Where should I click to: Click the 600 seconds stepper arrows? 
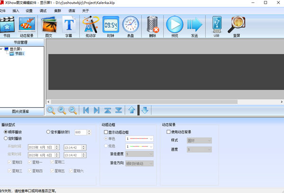click(89, 132)
